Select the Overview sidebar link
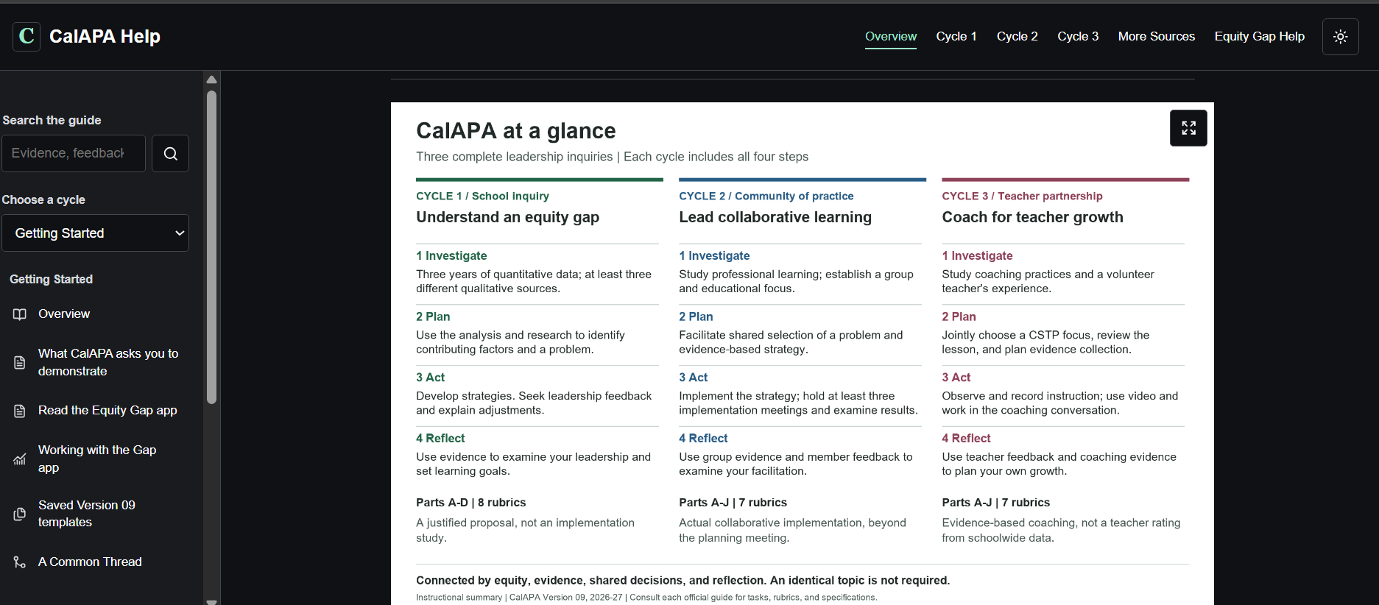Viewport: 1379px width, 605px height. pyautogui.click(x=64, y=314)
